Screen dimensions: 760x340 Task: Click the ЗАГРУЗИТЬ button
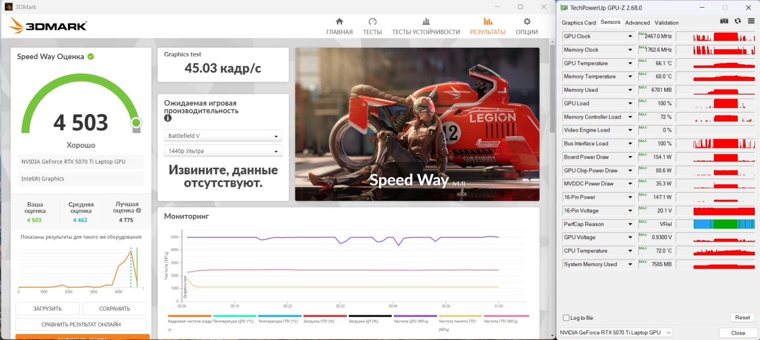[48, 309]
